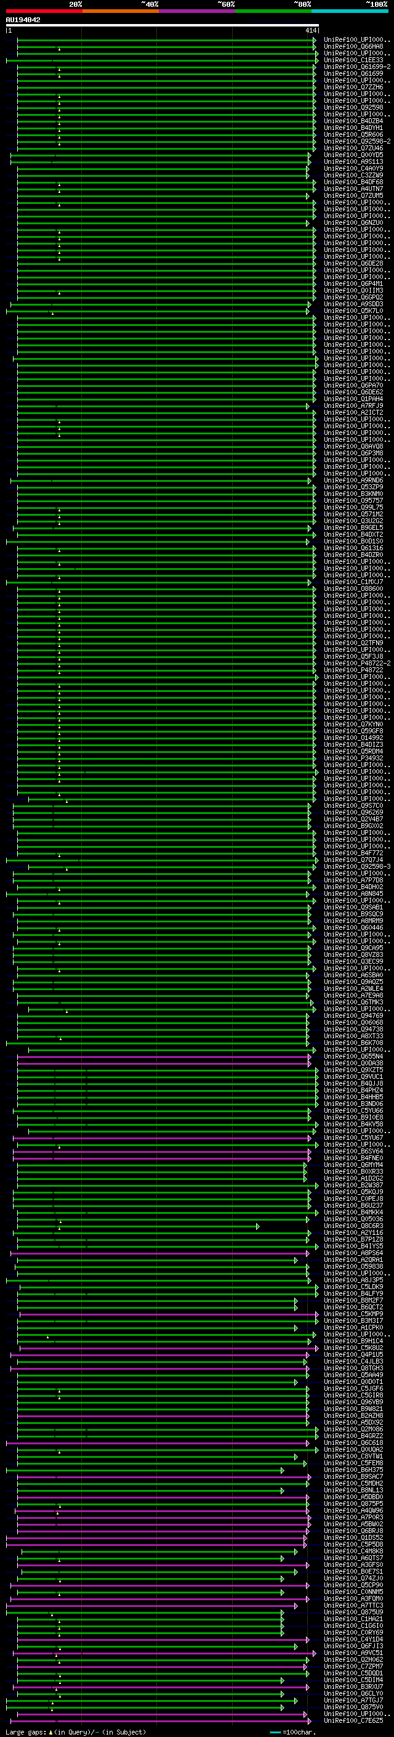Screen dimensions: 394x1737
Task: Click the AU194042 query name
Action: [x=23, y=20]
